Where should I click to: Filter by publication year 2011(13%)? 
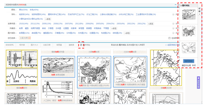tap(35, 24)
